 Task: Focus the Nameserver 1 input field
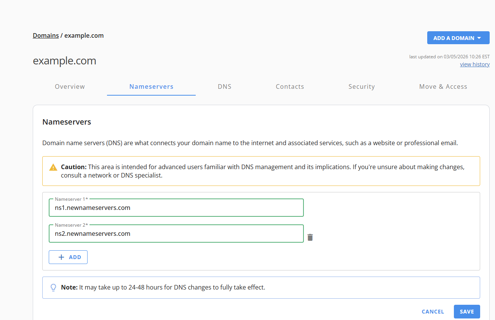click(176, 208)
